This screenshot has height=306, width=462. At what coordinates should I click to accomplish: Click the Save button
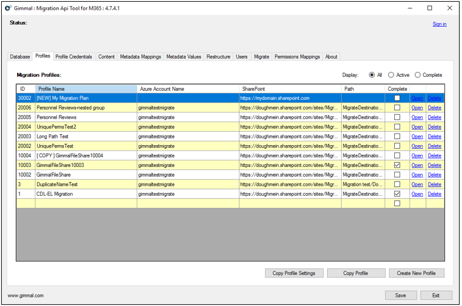tap(402, 295)
